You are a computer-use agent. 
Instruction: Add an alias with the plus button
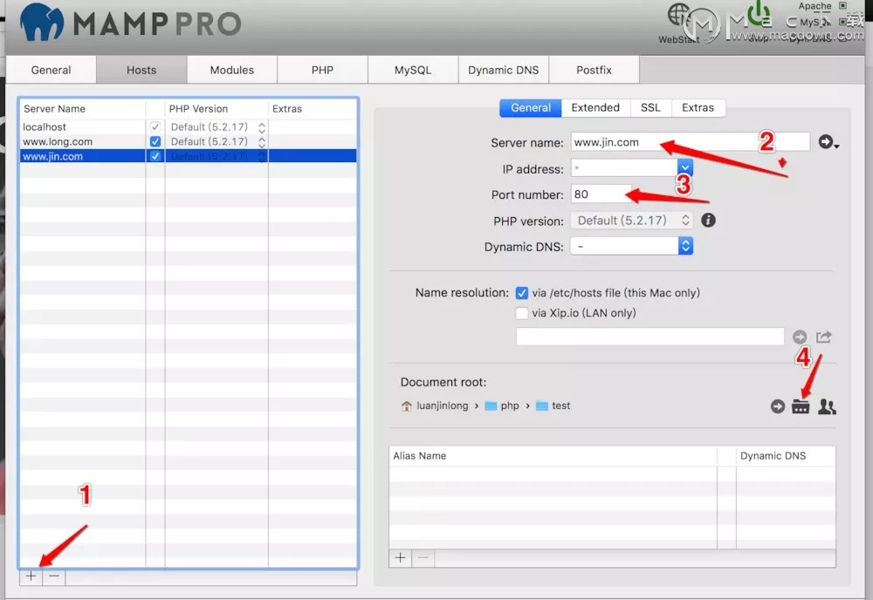pyautogui.click(x=401, y=558)
